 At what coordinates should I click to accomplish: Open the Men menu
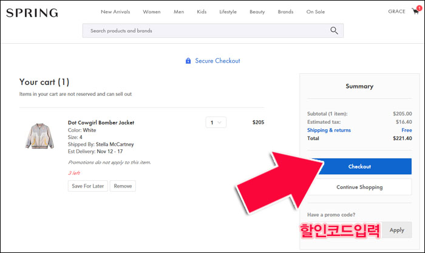coord(179,12)
